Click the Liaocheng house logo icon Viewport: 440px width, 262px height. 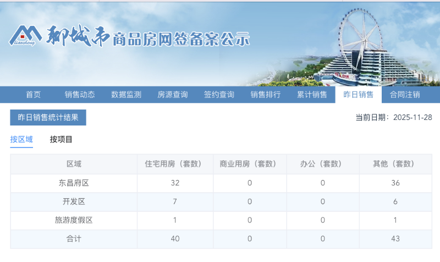(25, 36)
